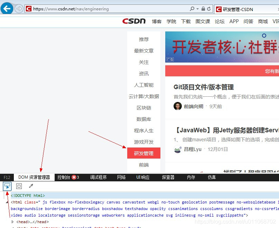Select 人工智能 in the category sidebar
The width and height of the screenshot is (279, 228).
point(144,85)
